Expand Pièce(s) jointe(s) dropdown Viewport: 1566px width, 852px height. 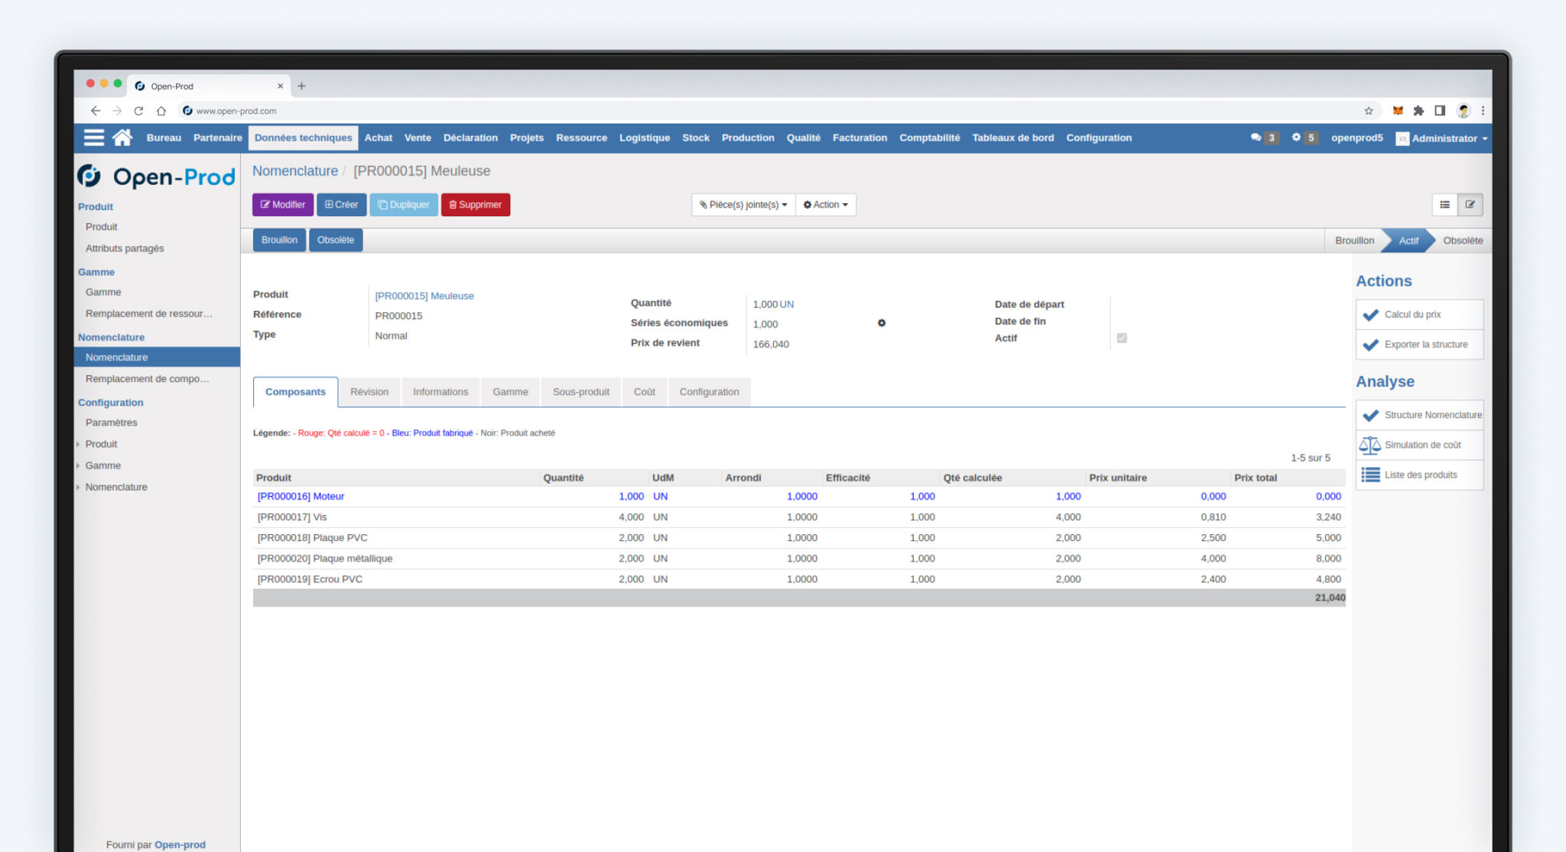742,204
